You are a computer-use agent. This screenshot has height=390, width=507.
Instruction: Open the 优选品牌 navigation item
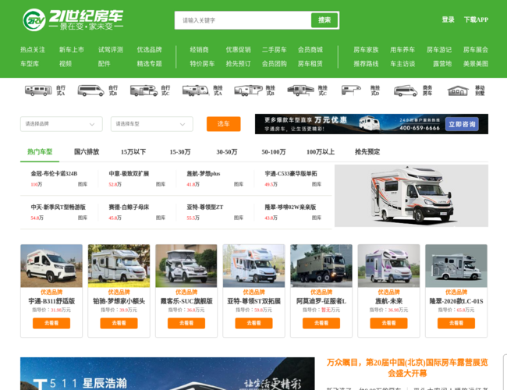click(150, 49)
